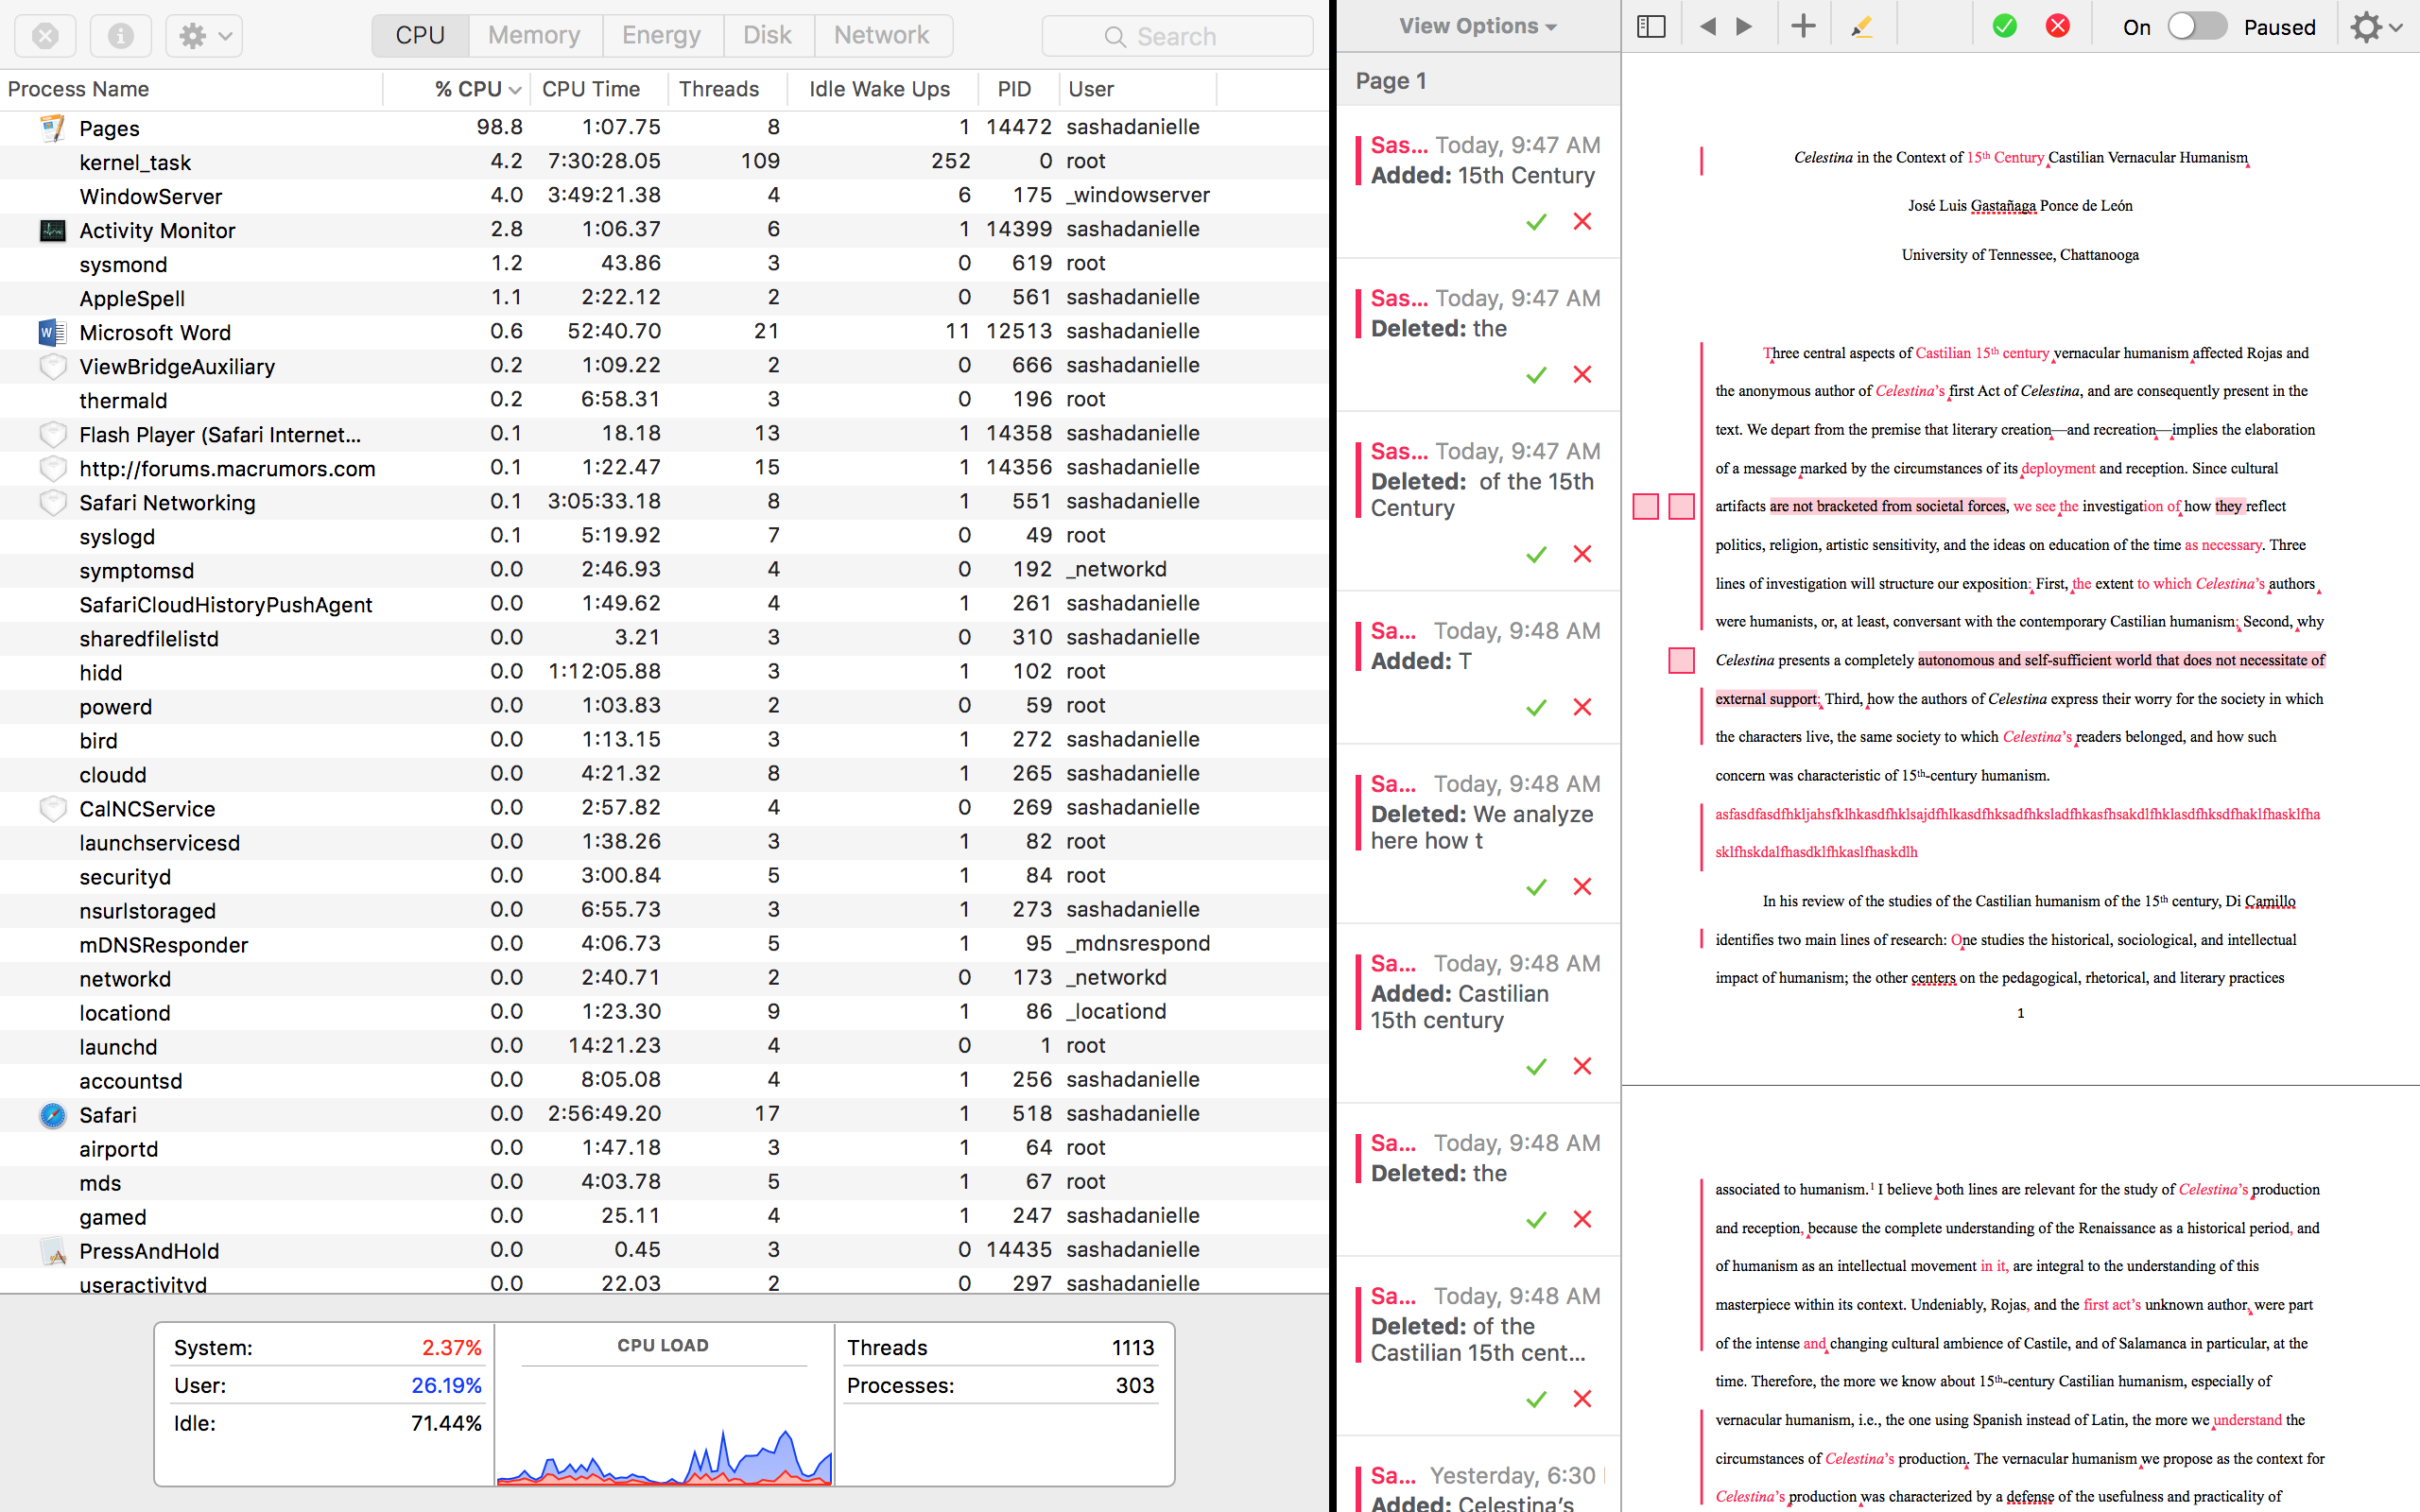The width and height of the screenshot is (2420, 1512).
Task: Toggle the sidebar view icon in Pages
Action: tap(1651, 27)
